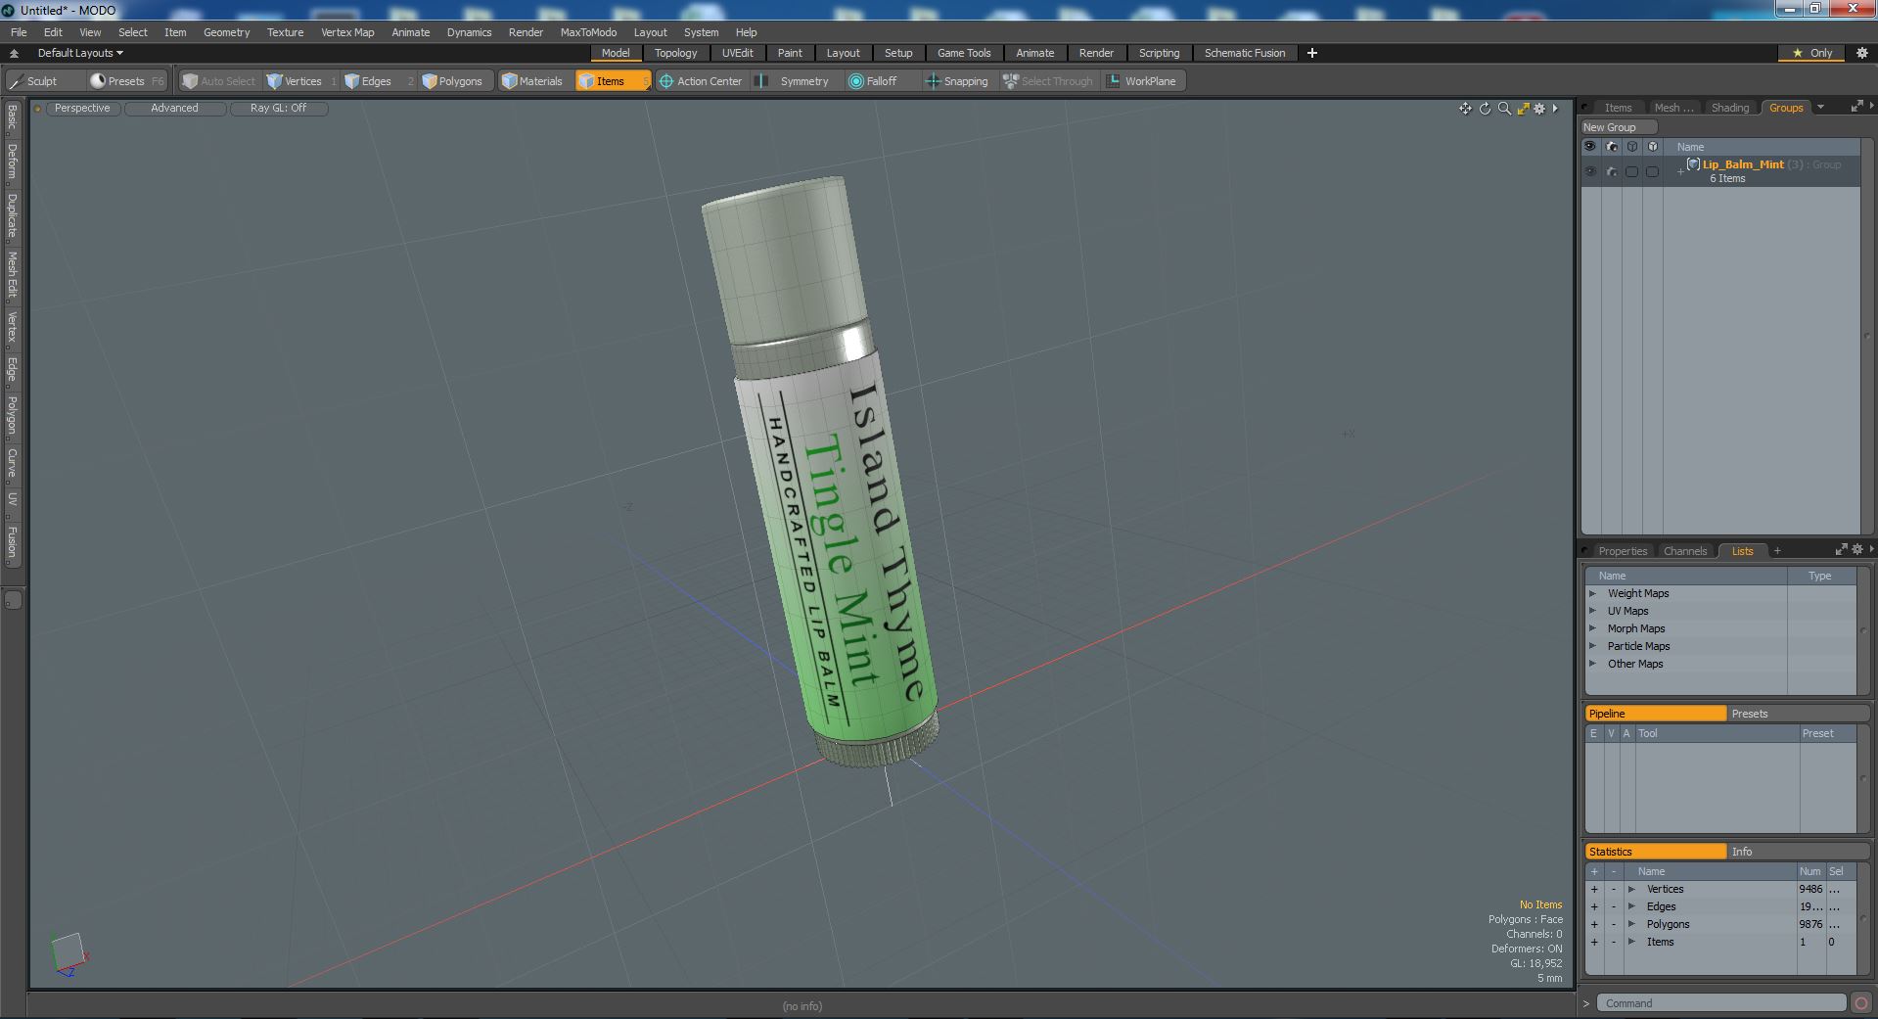Toggle the Only star button
Screen dimensions: 1878x1019
tap(1811, 53)
